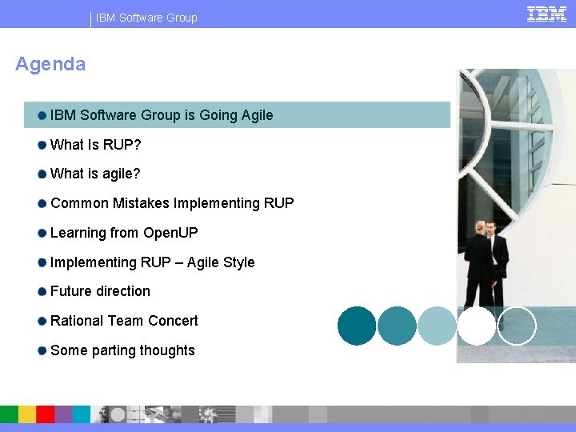Click the 'Agenda' slide title
Viewport: 576px width, 432px height.
pos(50,64)
